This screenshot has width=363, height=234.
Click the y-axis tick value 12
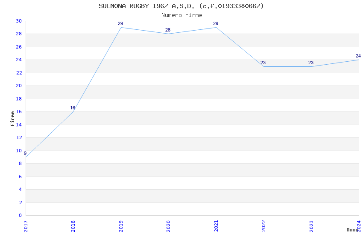(19, 137)
